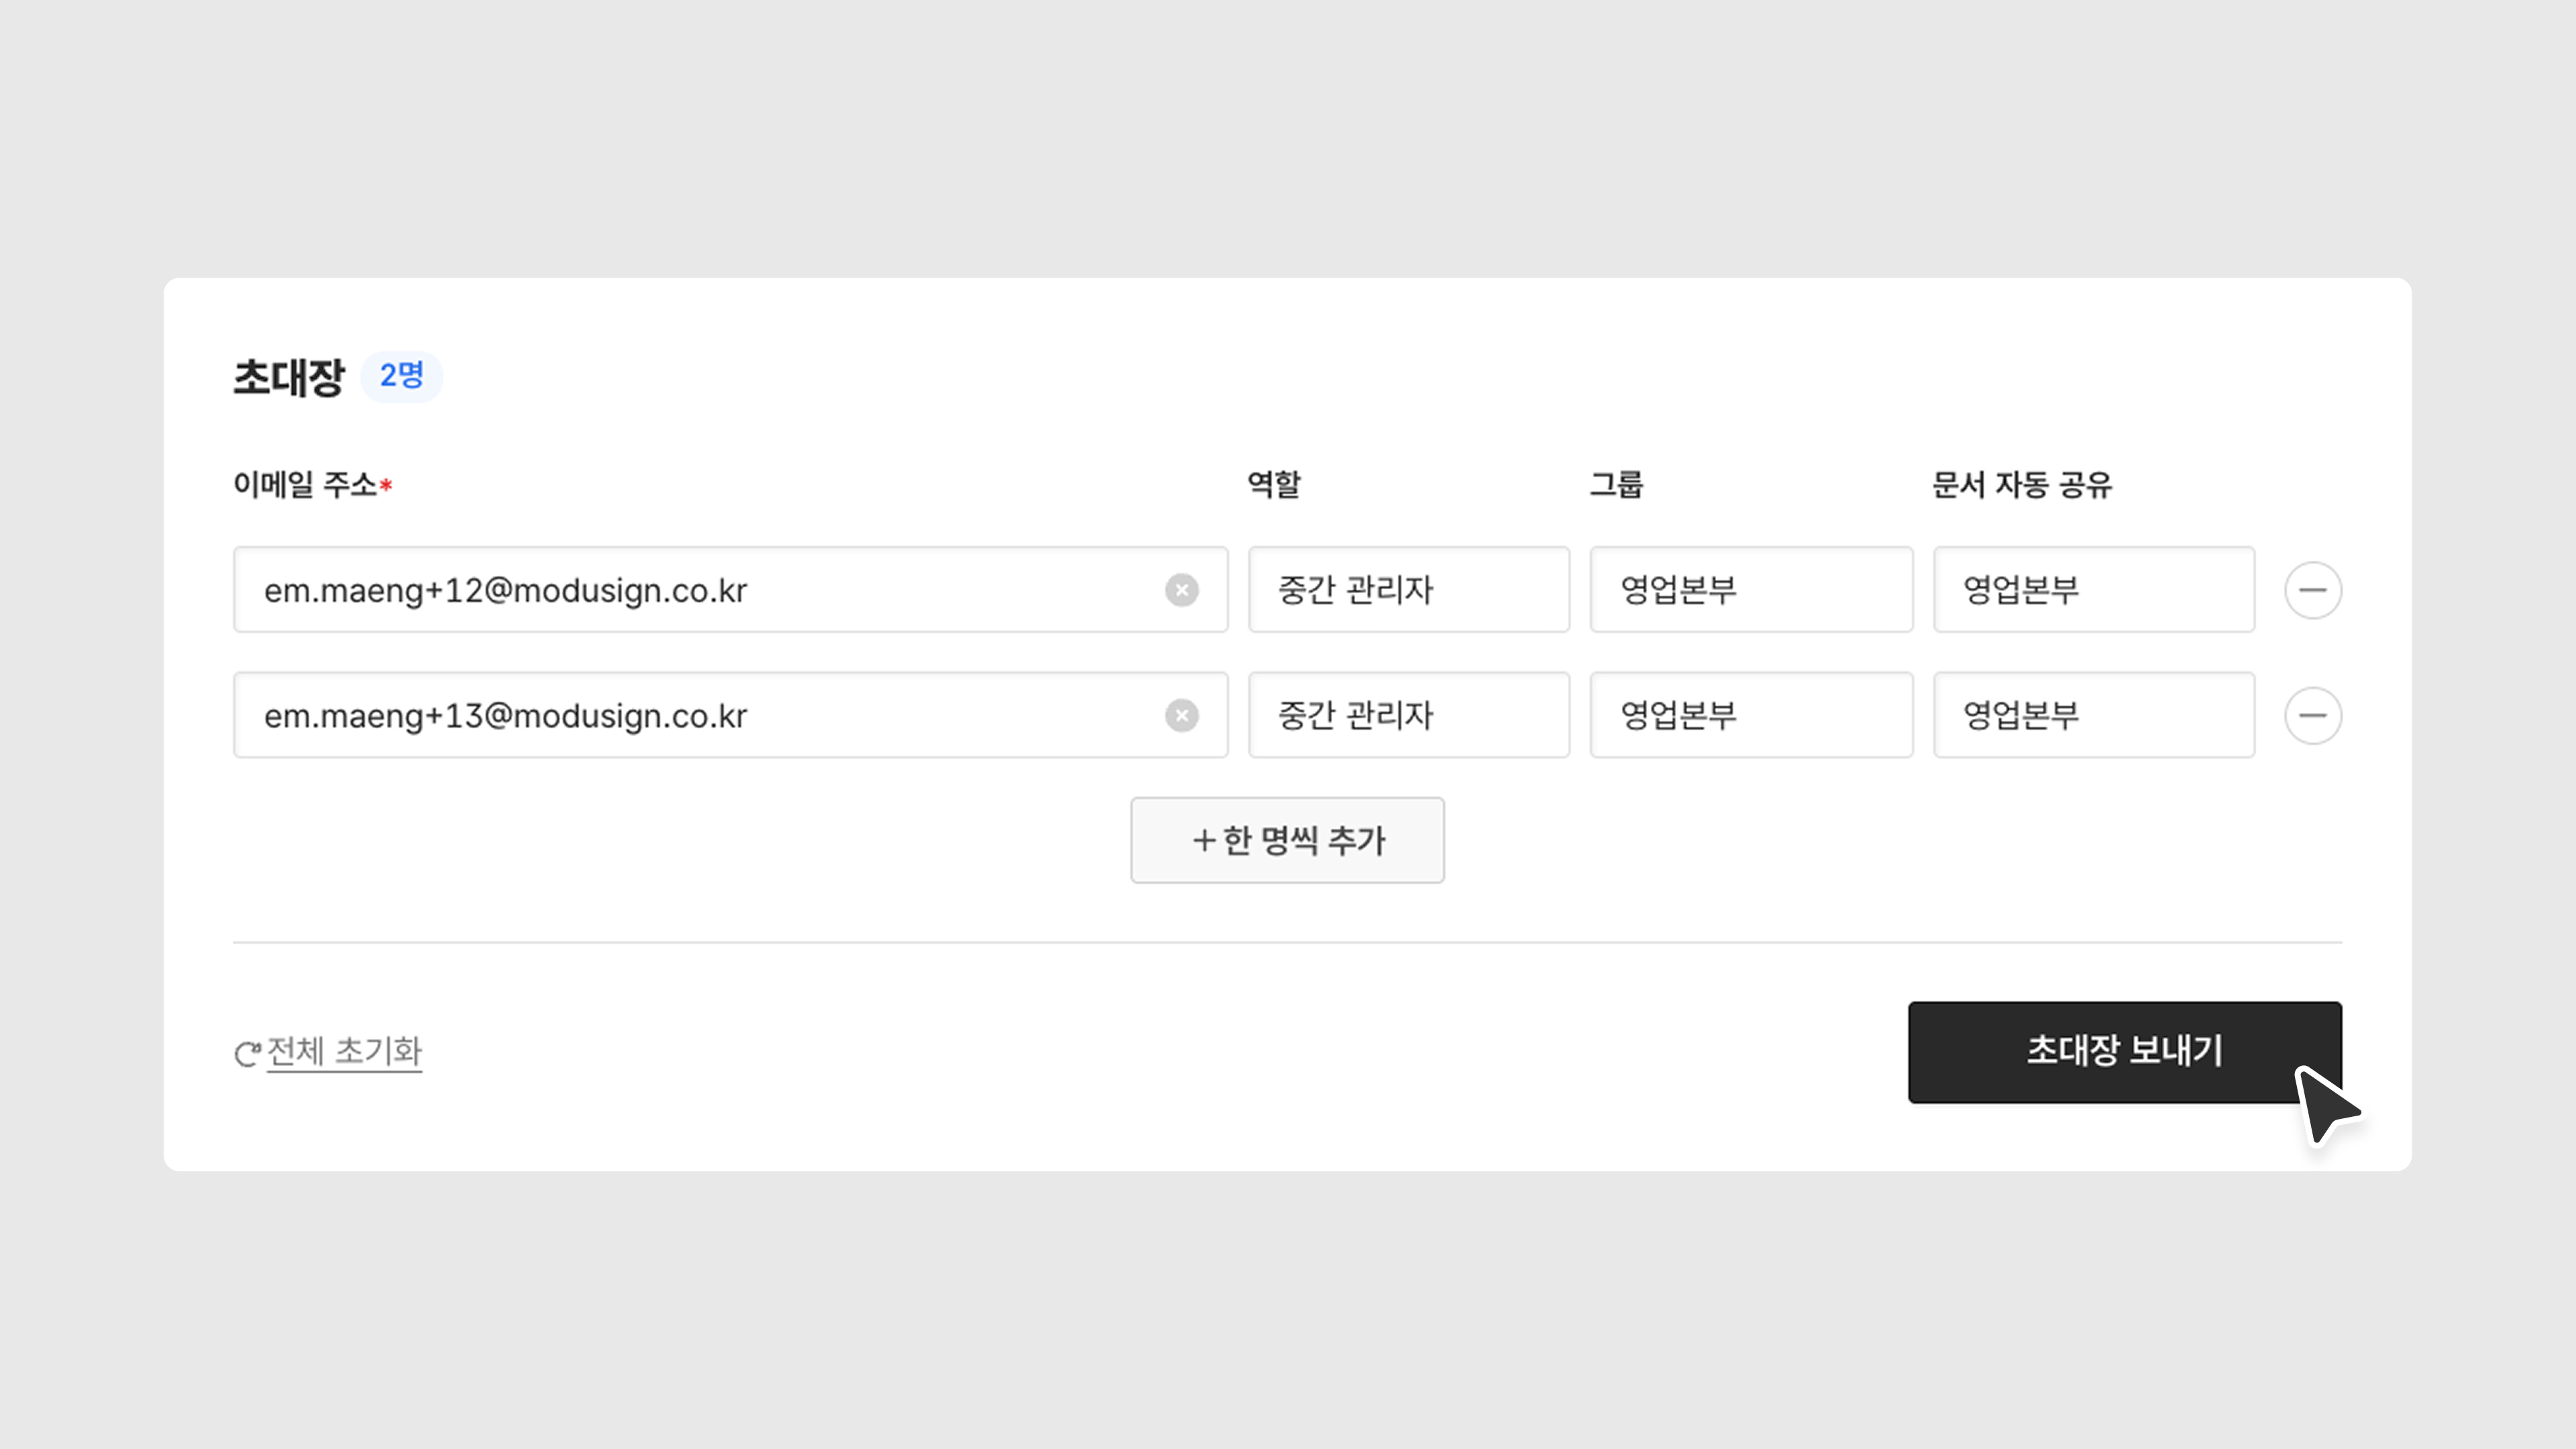Image resolution: width=2576 pixels, height=1449 pixels.
Task: Clear the em.maeng+13 email field
Action: [1181, 715]
